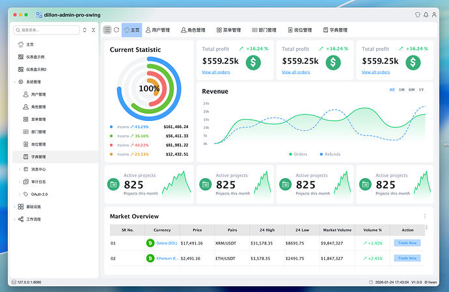Click the expand-all arrows icon beside menu search

[x=85, y=30]
